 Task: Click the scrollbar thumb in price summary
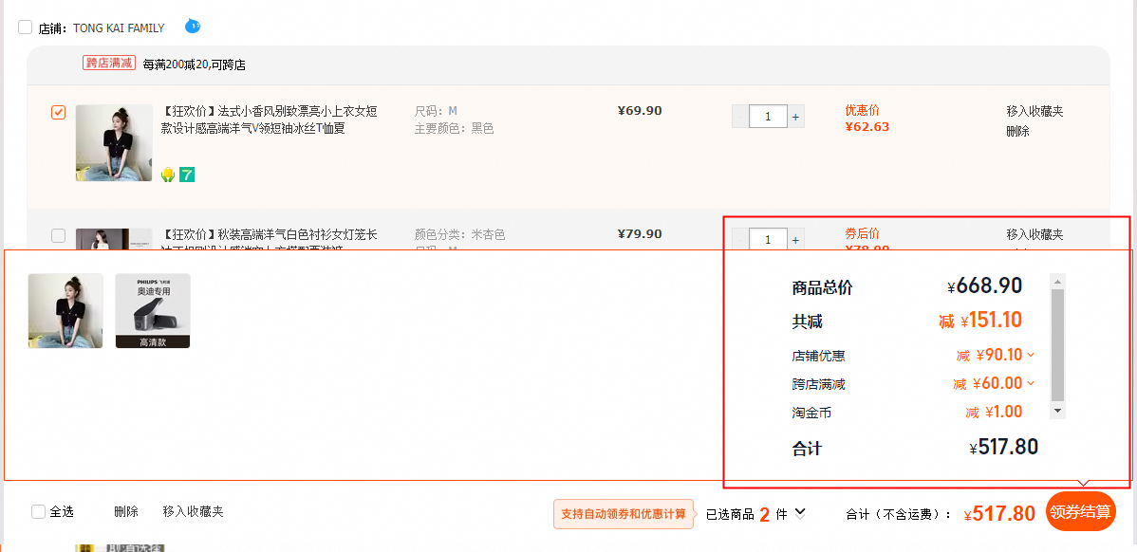(1057, 345)
